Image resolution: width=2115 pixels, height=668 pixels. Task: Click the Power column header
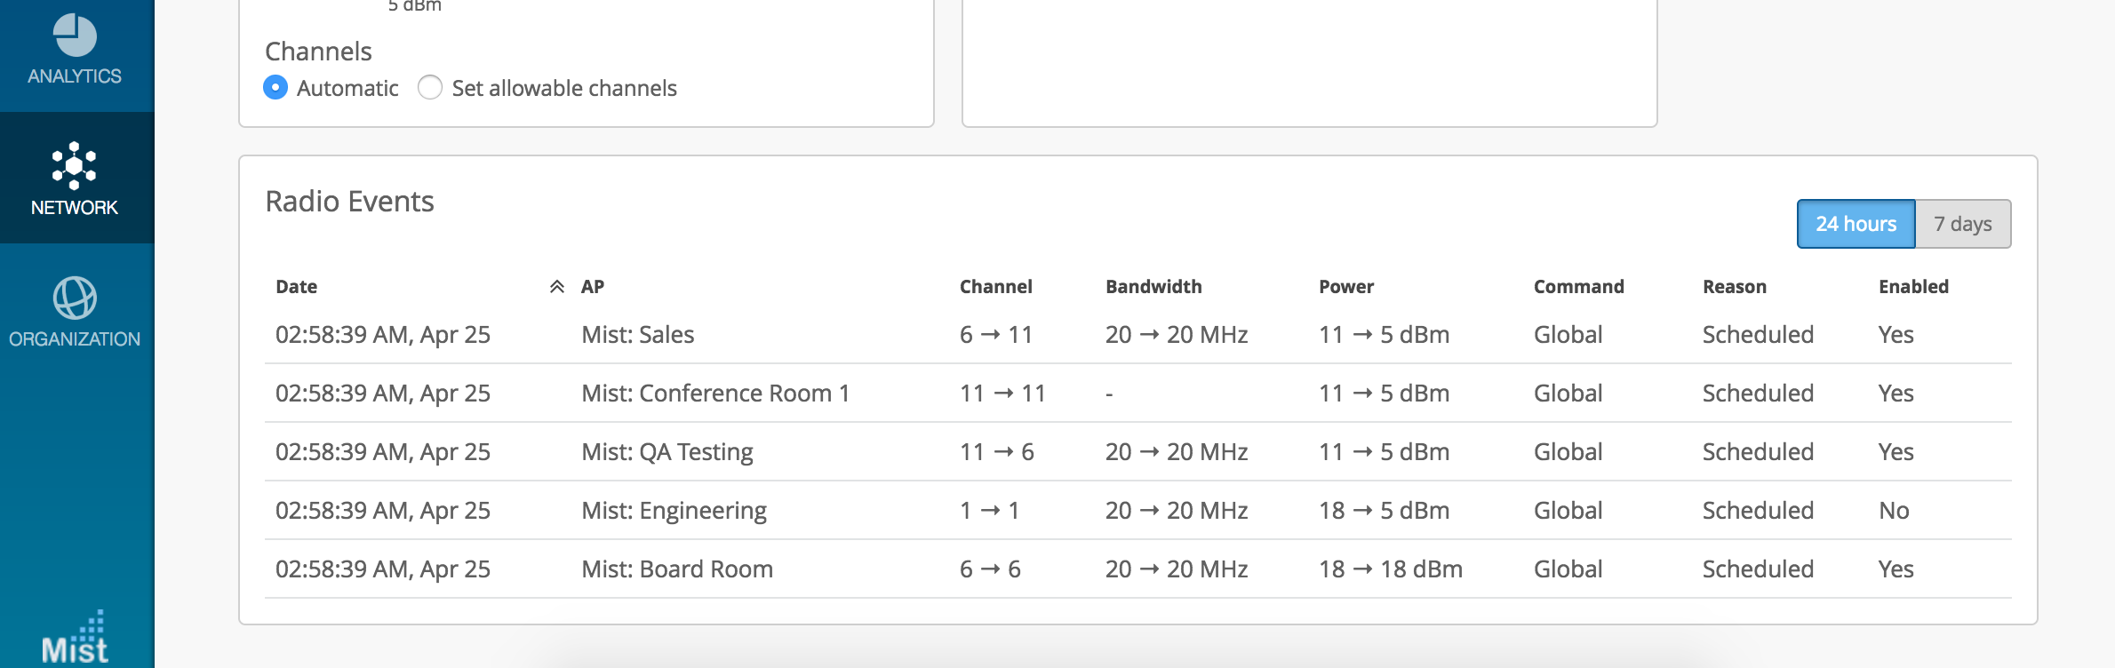pos(1345,287)
